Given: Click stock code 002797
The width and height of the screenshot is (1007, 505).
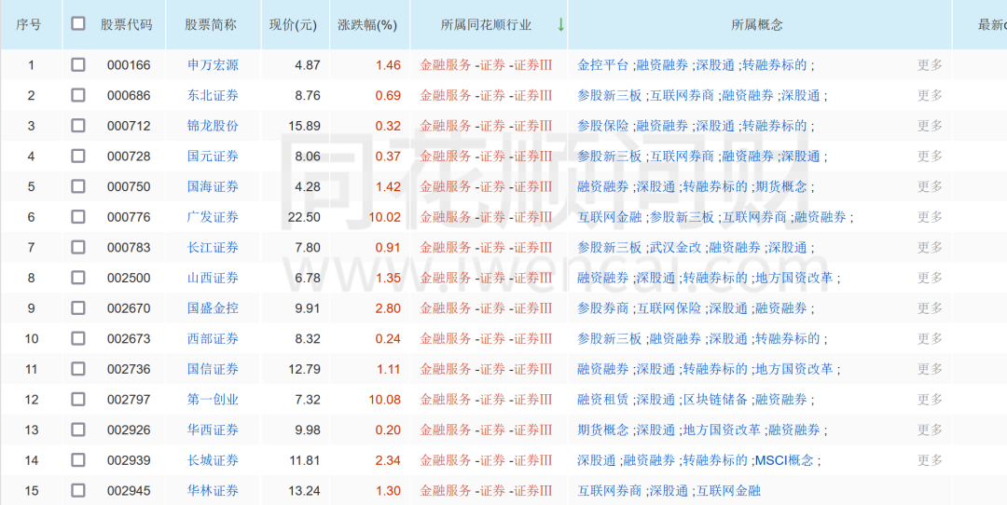Looking at the screenshot, I should tap(129, 399).
